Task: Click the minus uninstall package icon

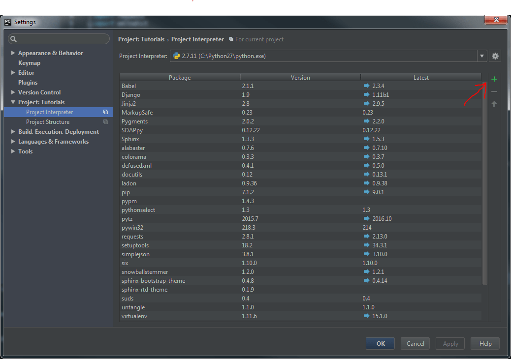Action: [494, 91]
